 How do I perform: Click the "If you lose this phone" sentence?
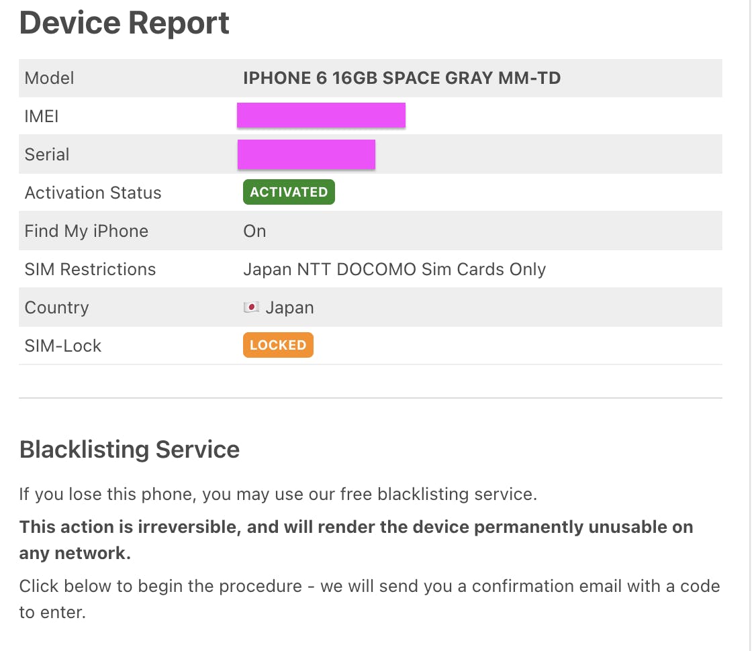point(278,495)
